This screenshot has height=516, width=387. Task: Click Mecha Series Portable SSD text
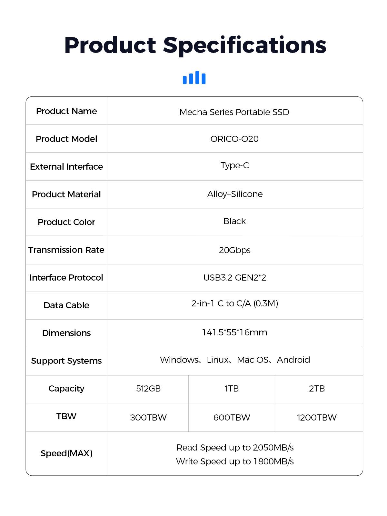[x=234, y=112]
